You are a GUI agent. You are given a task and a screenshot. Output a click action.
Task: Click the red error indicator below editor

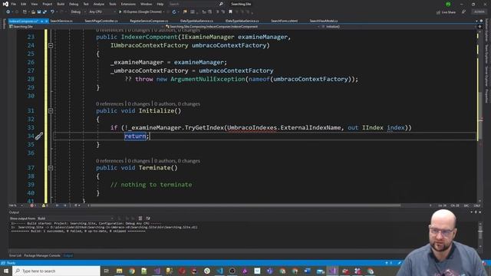[x=32, y=205]
